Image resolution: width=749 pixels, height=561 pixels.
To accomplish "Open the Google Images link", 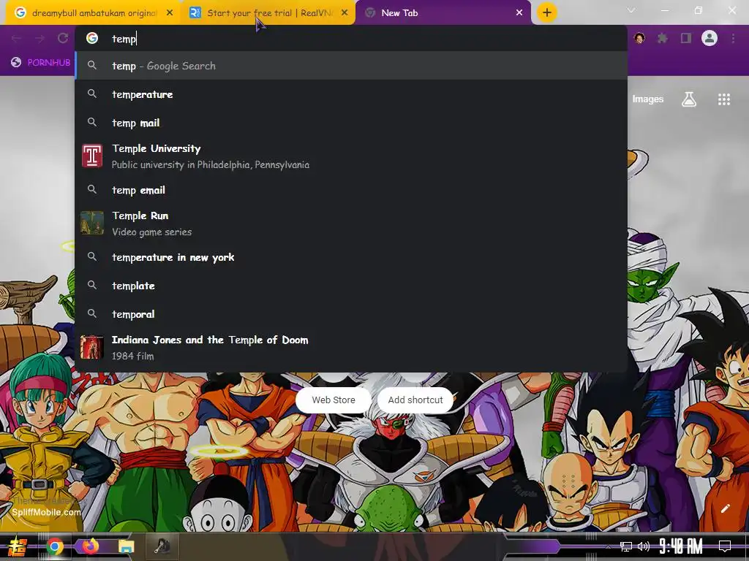I will pyautogui.click(x=648, y=99).
